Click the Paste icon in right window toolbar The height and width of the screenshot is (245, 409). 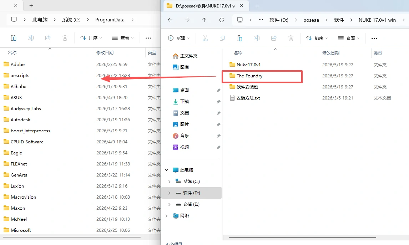tap(239, 38)
